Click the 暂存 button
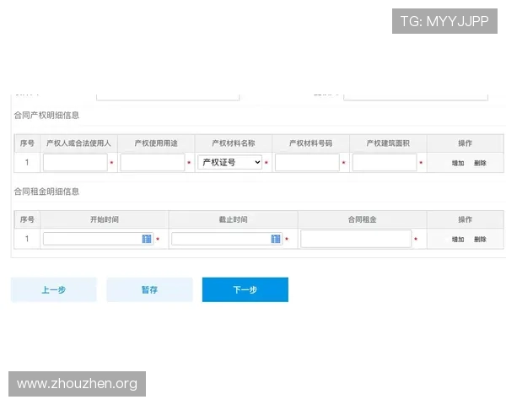 click(149, 289)
